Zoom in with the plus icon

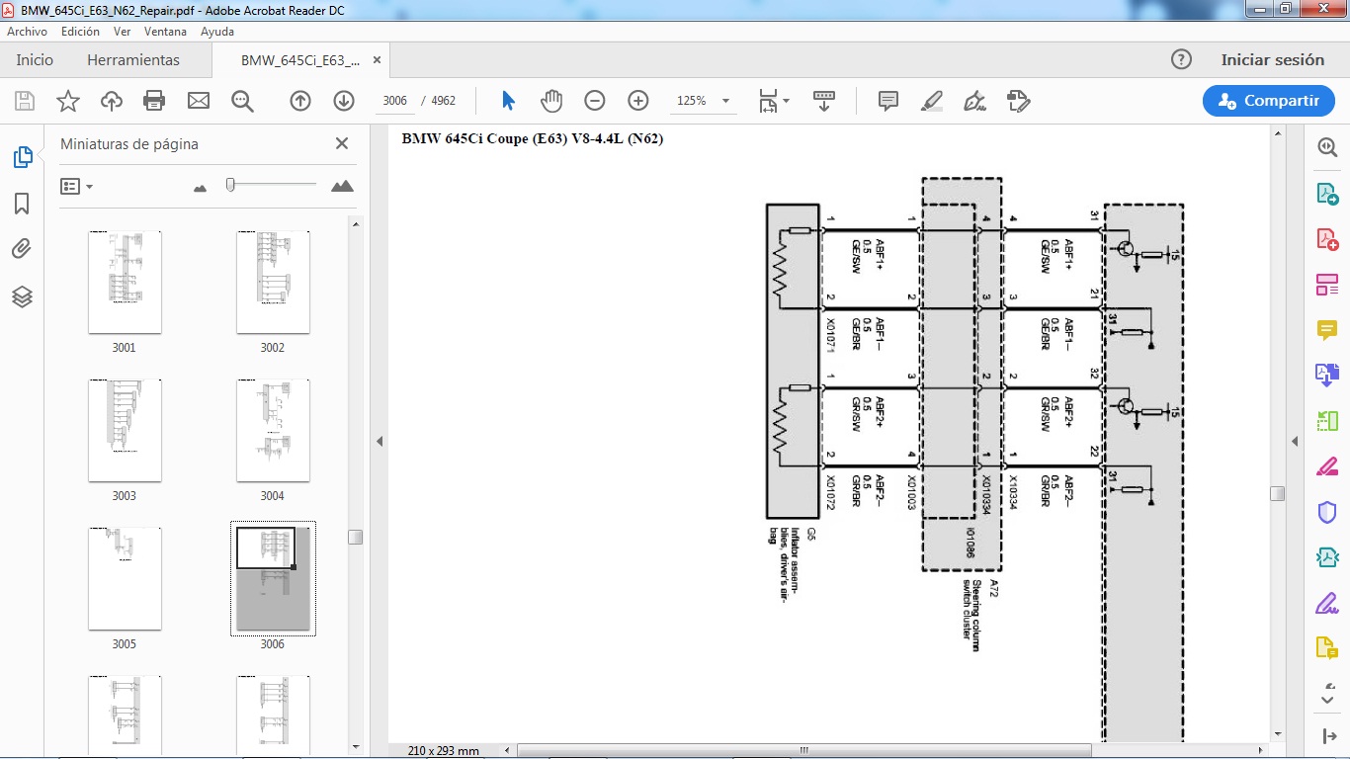click(638, 101)
